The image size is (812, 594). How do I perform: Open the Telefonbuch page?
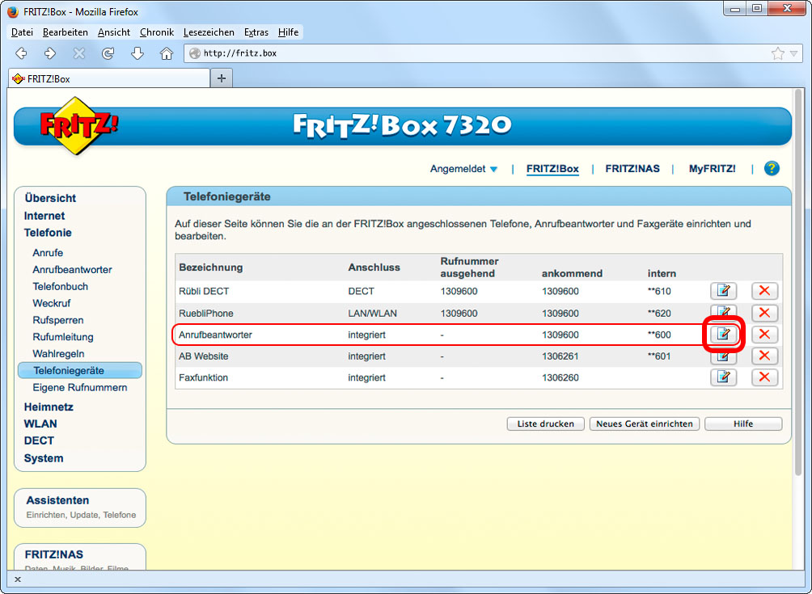click(x=60, y=287)
